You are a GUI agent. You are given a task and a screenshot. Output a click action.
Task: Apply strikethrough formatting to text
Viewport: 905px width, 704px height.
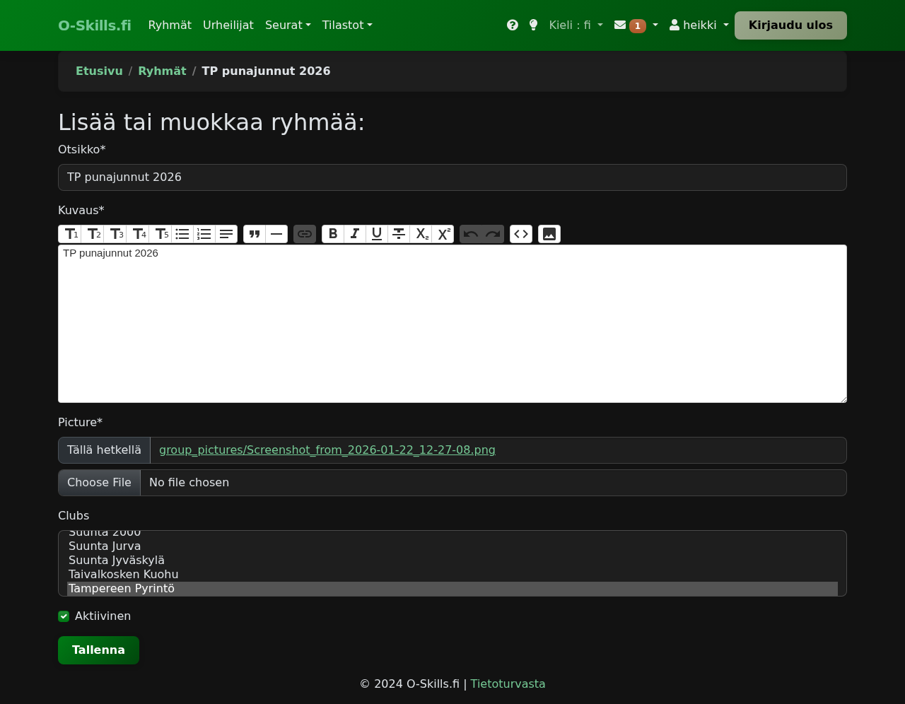[x=399, y=234]
